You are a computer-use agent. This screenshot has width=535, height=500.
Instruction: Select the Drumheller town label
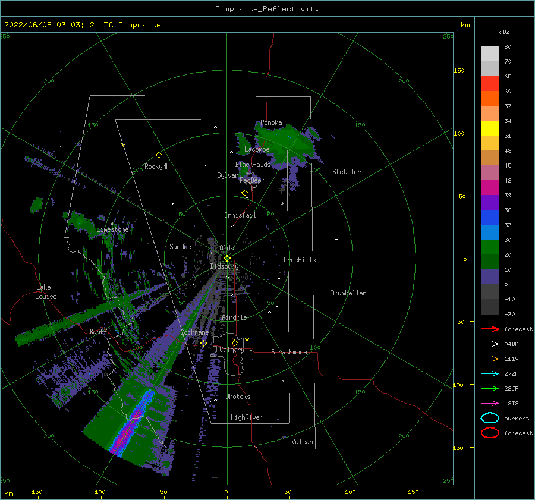[x=348, y=293]
